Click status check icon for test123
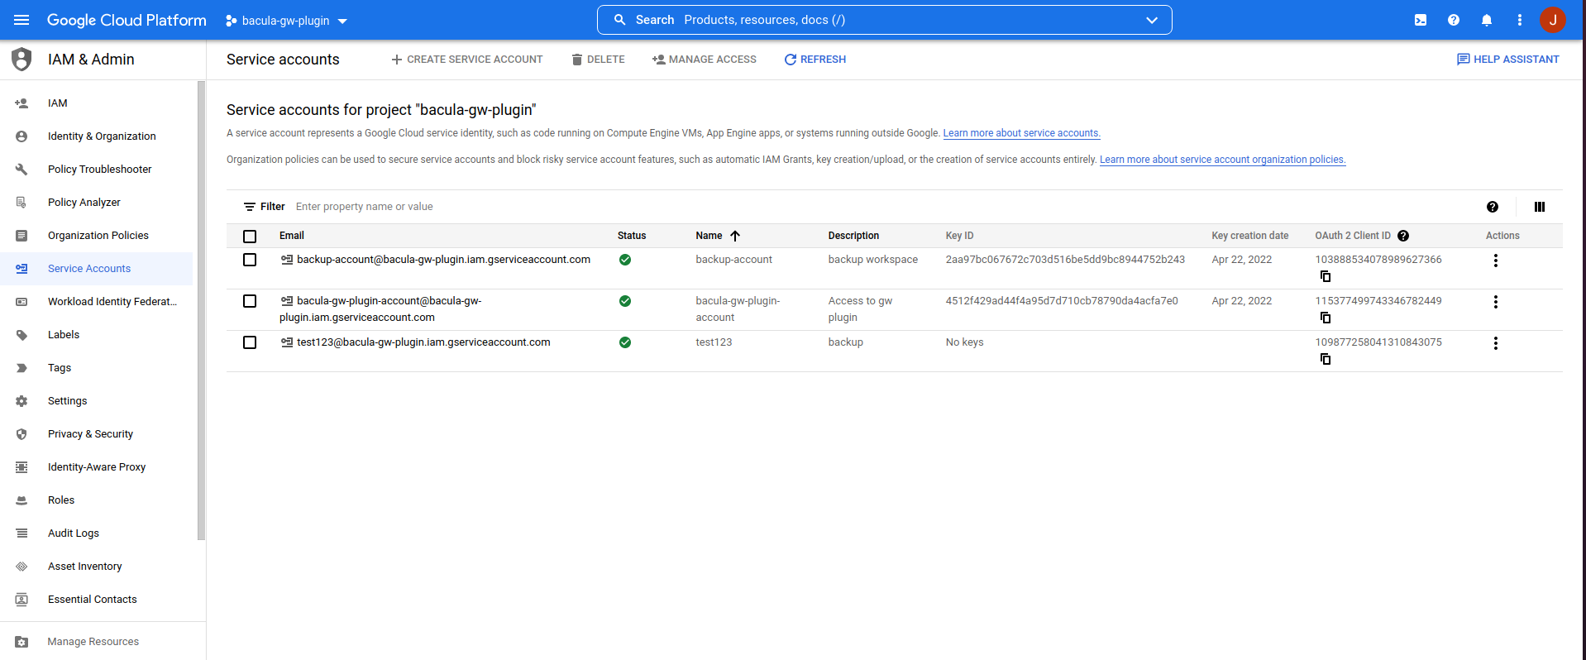 click(x=625, y=342)
